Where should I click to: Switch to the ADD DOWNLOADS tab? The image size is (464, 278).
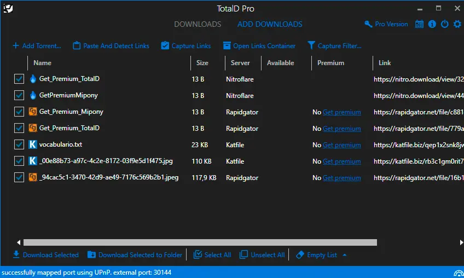[x=270, y=24]
